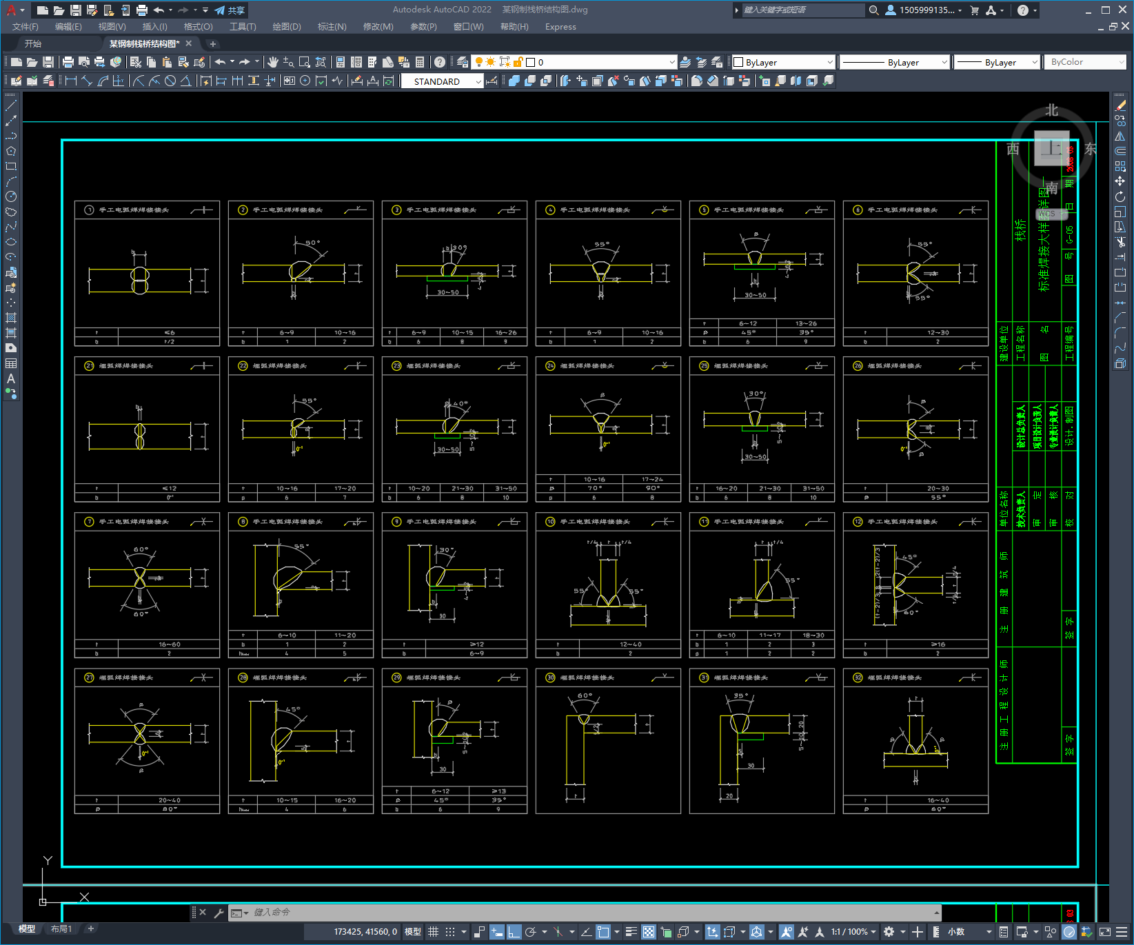
Task: Expand the application menu A button
Action: tap(14, 10)
